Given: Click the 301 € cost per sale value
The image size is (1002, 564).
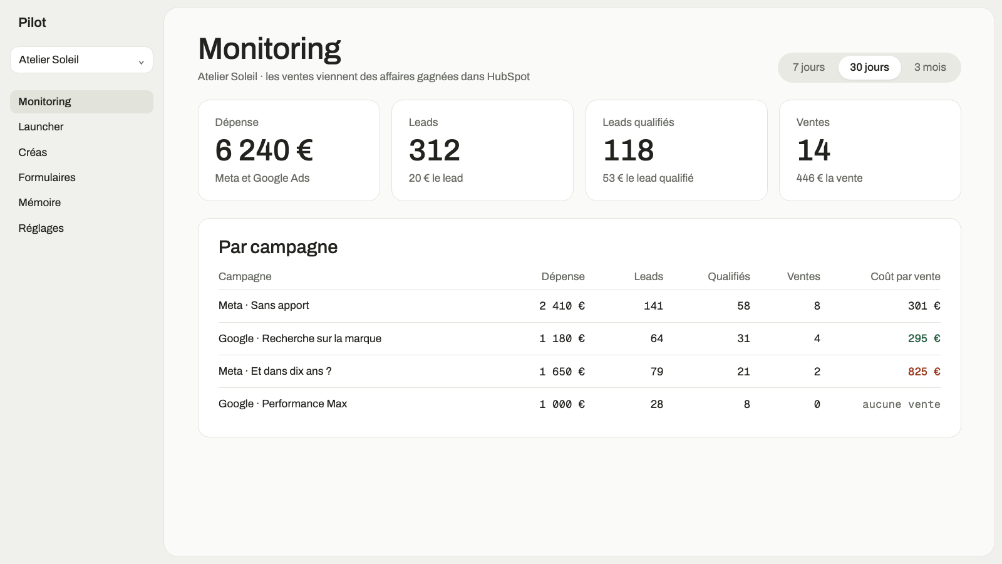Looking at the screenshot, I should 924,306.
